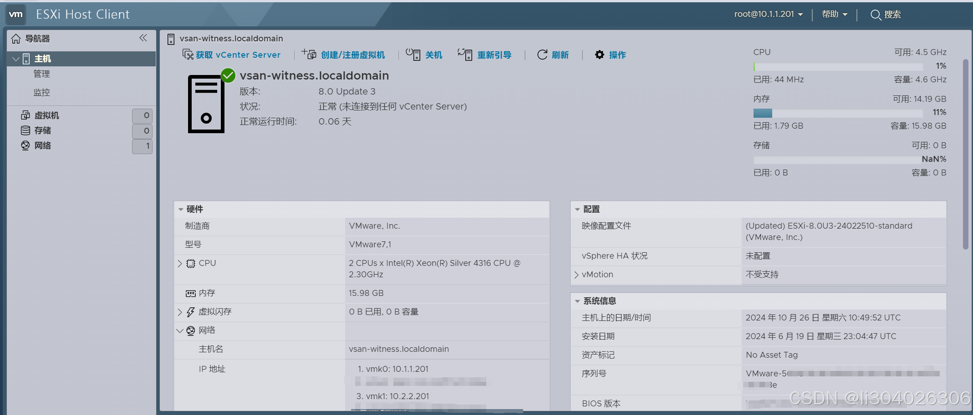Image resolution: width=973 pixels, height=415 pixels.
Task: Collapse the Hardware (硬件) panel triangle
Action: [181, 210]
